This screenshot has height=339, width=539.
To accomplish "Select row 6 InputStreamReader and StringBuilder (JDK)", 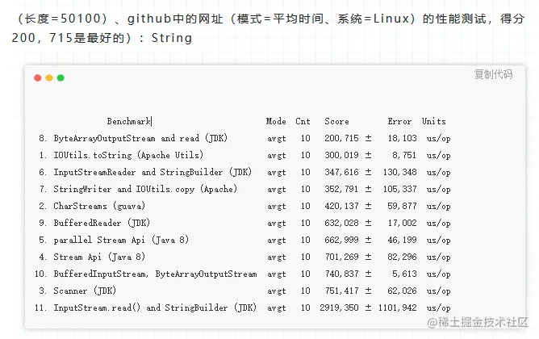I will (244, 172).
